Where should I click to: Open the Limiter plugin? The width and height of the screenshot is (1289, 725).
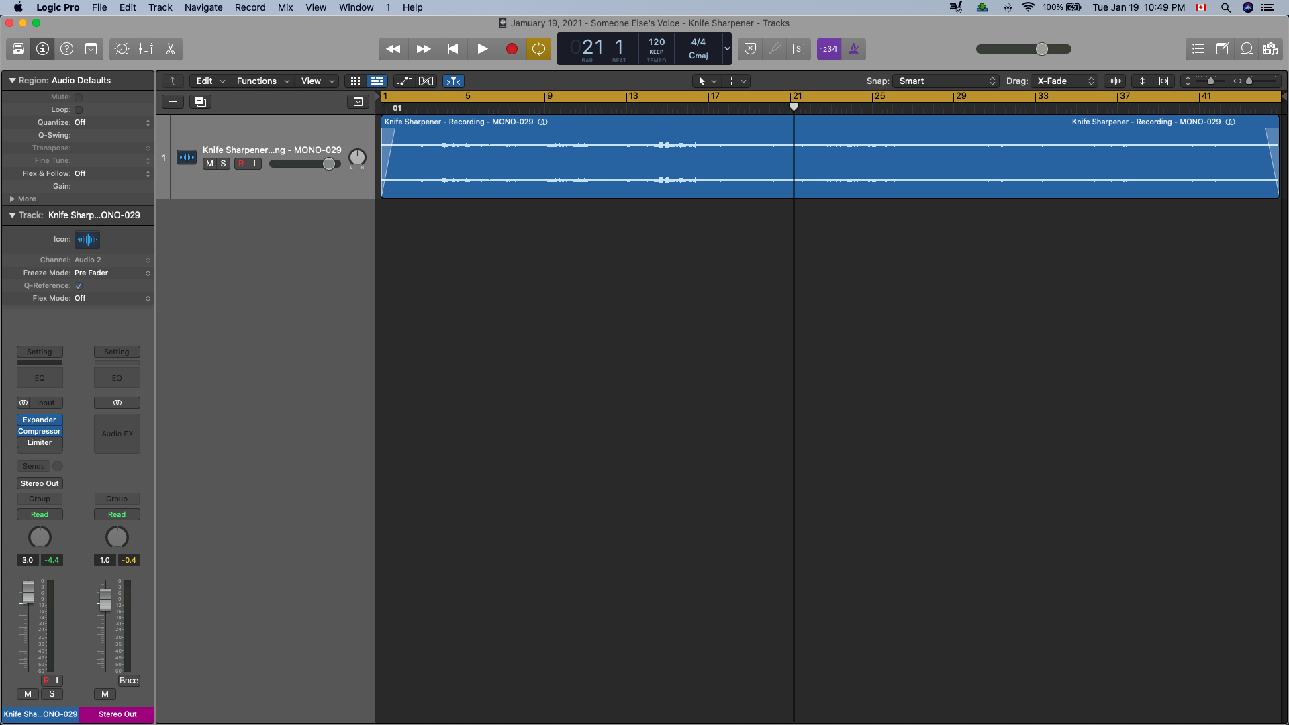tap(40, 443)
